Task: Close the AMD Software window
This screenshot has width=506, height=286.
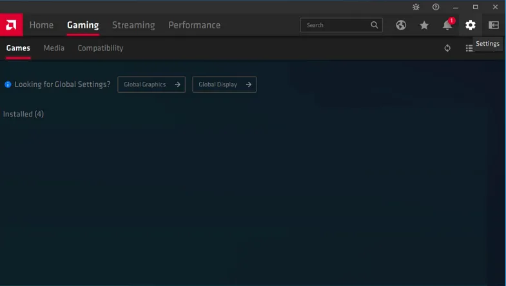Action: [x=495, y=7]
